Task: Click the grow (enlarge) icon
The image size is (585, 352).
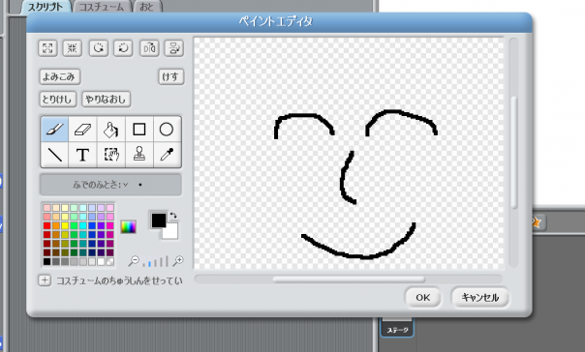Action: pyautogui.click(x=47, y=48)
